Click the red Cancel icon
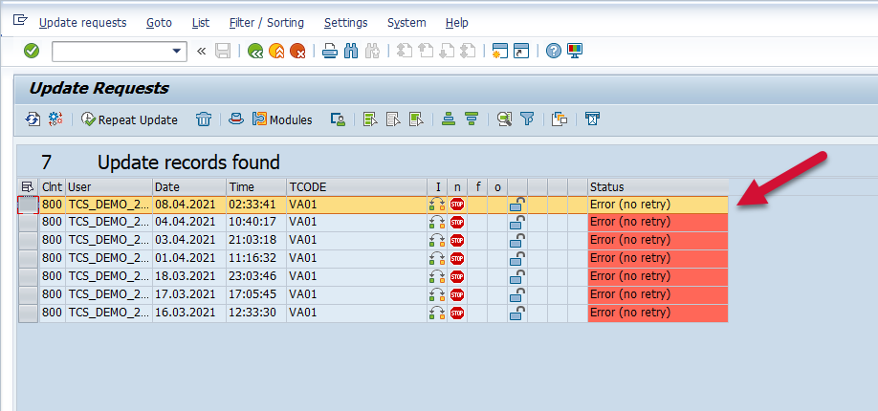The height and width of the screenshot is (411, 878). (x=297, y=52)
